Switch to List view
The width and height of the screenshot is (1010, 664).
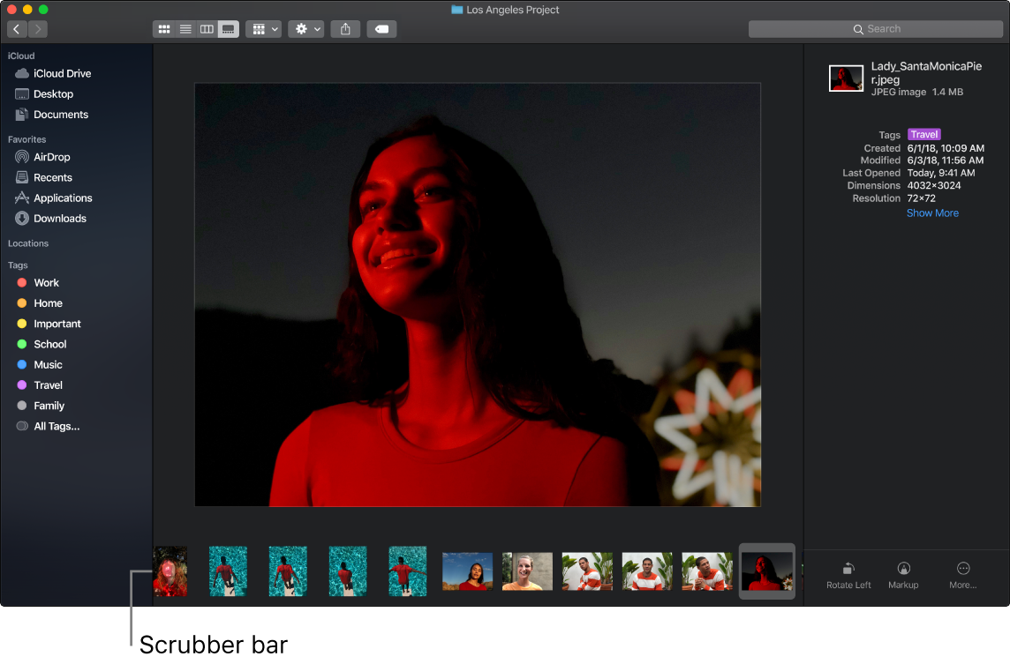click(185, 28)
